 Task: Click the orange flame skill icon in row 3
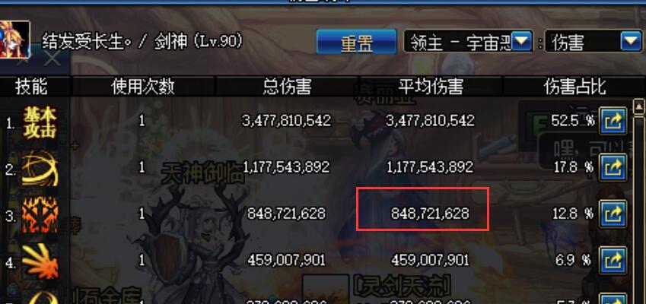tap(40, 214)
